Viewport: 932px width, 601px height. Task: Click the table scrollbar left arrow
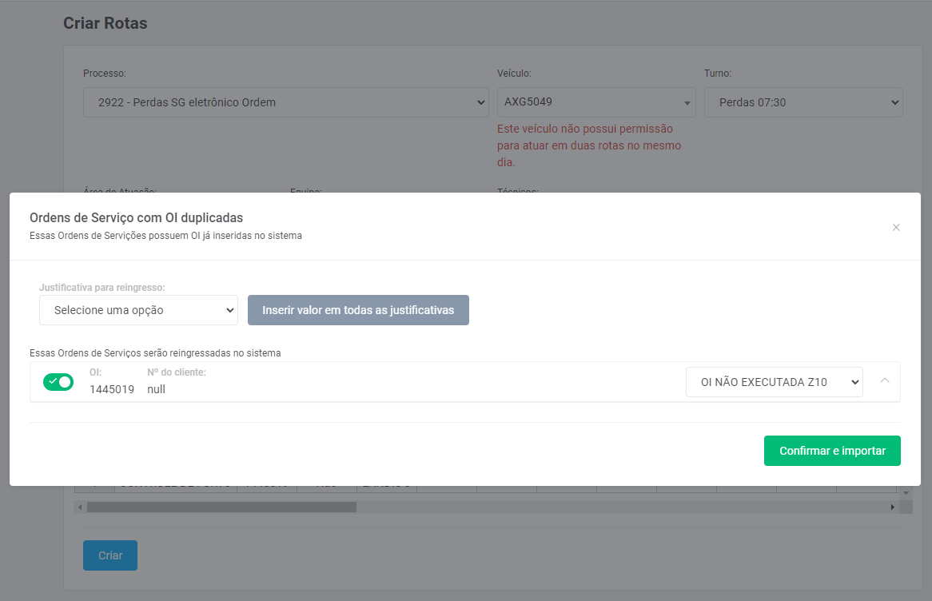(80, 507)
